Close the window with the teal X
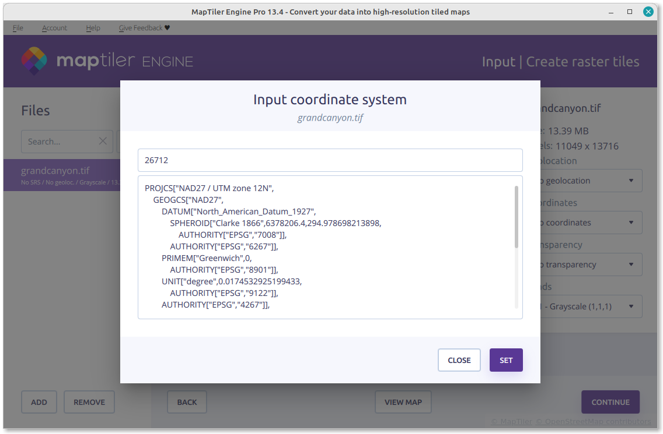The height and width of the screenshot is (434, 663). coord(648,12)
